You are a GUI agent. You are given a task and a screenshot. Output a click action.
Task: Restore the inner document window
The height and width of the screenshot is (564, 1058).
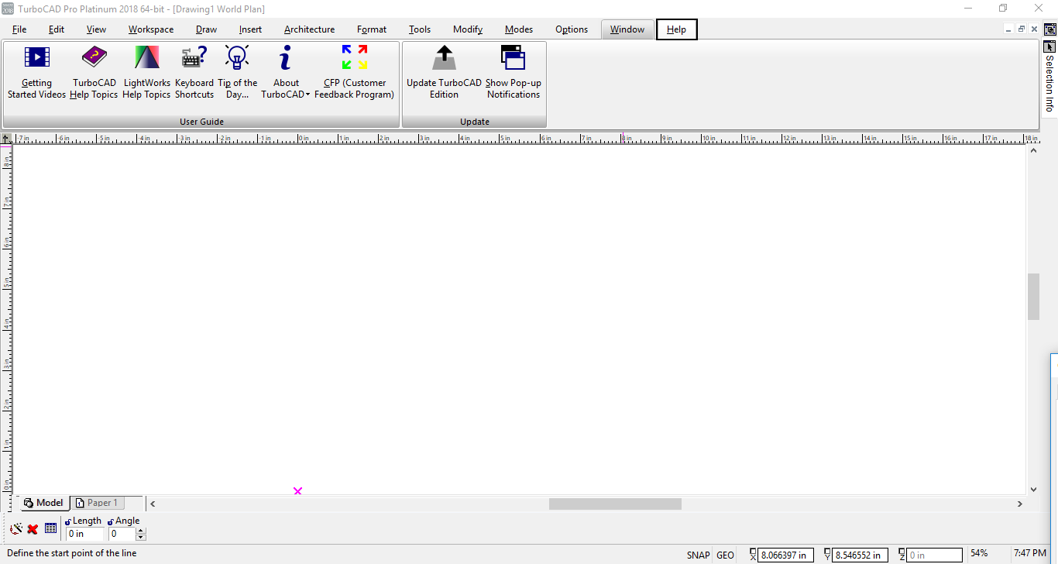1022,29
